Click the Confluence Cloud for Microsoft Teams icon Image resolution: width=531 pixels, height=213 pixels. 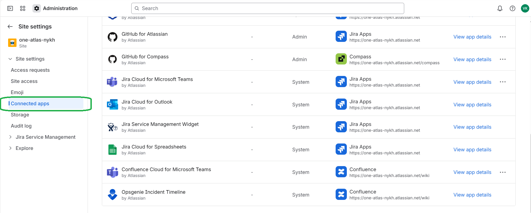(113, 172)
